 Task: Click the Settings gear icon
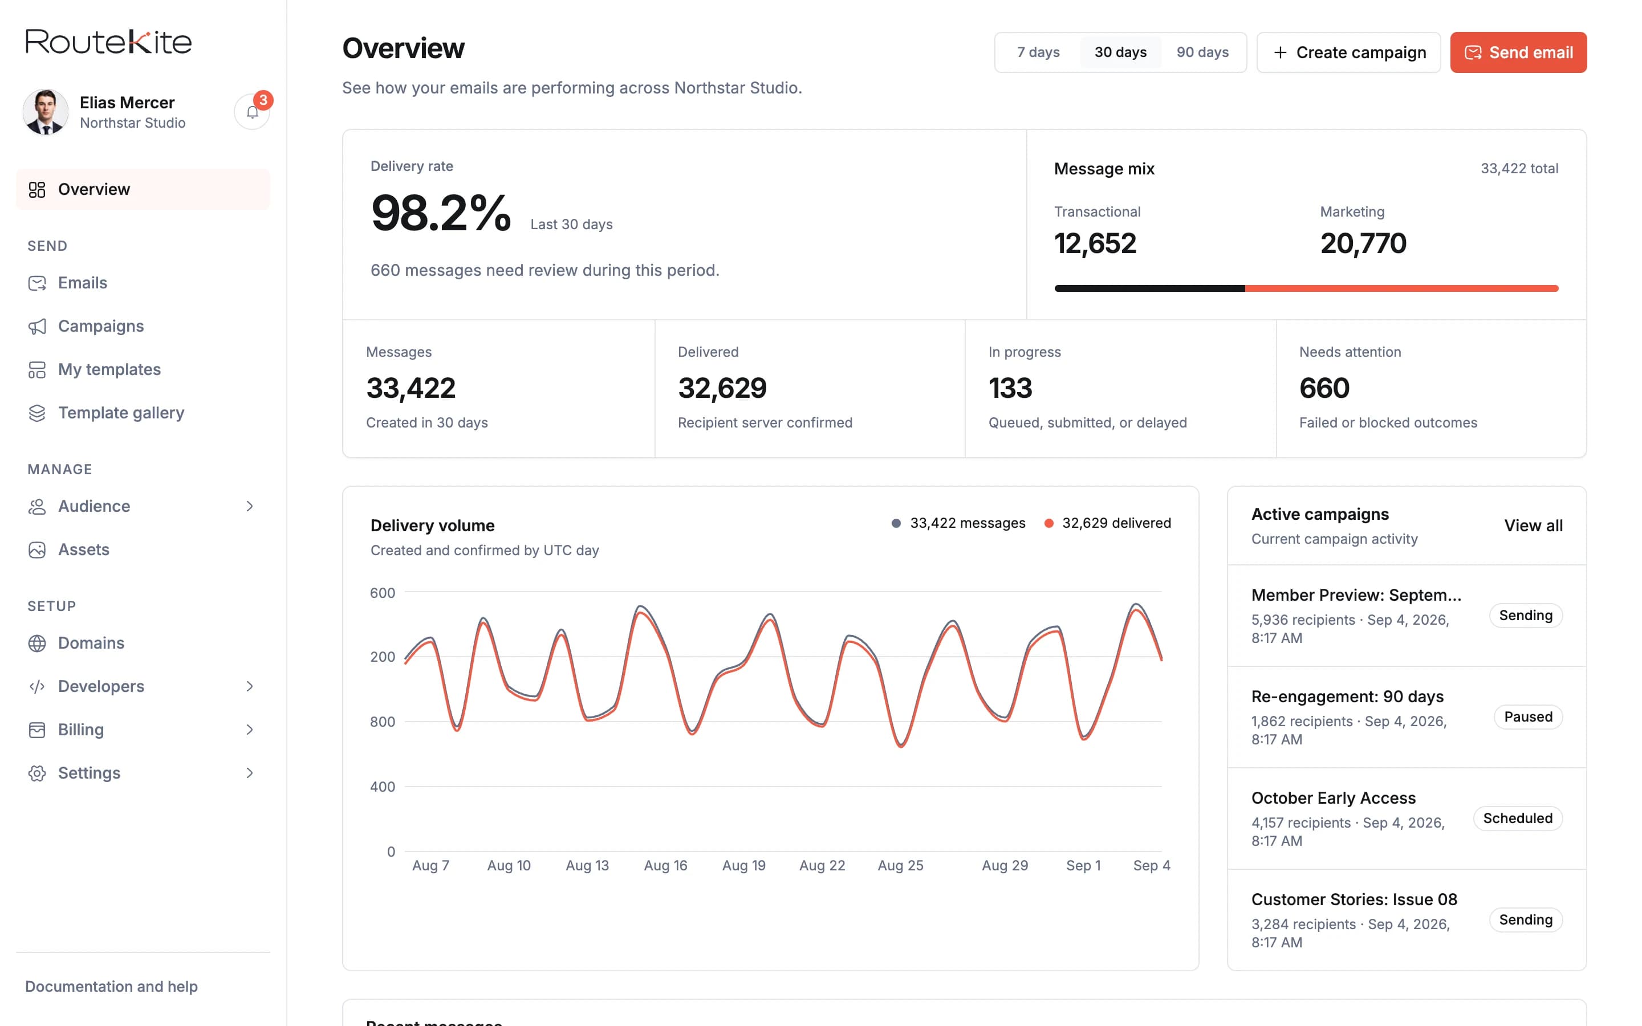(x=36, y=773)
